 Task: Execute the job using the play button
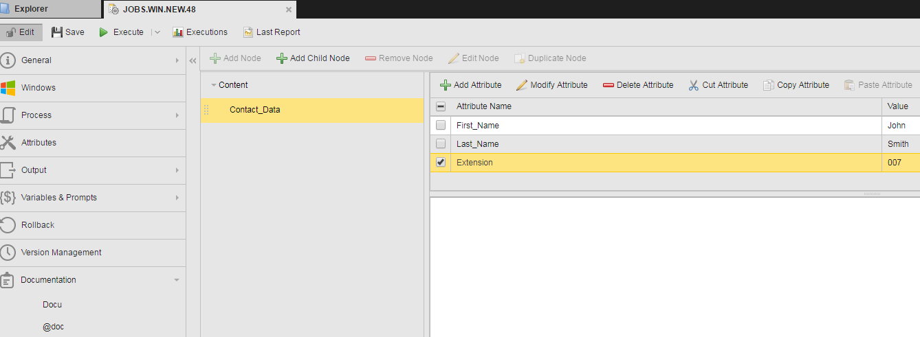[121, 32]
